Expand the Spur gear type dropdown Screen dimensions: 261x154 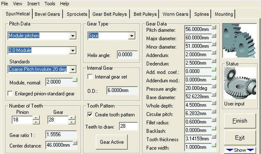click(x=132, y=35)
